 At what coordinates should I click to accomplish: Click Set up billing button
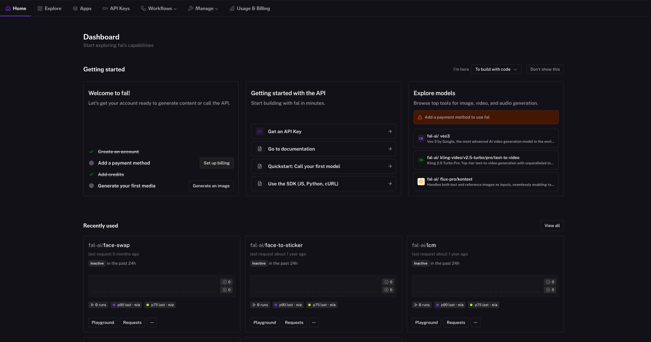click(x=217, y=163)
